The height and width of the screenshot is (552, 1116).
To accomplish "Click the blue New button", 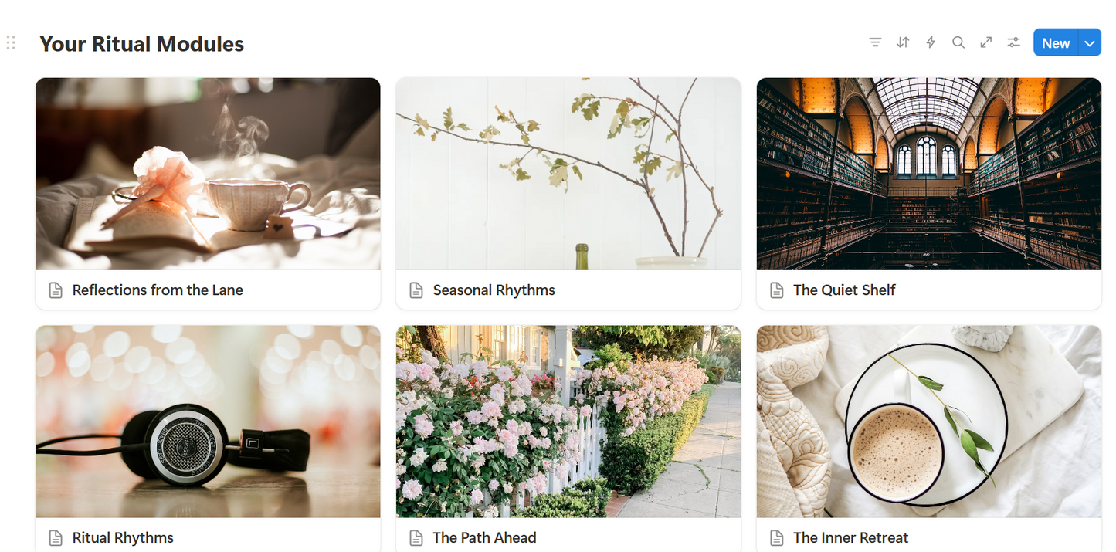I will [1056, 43].
